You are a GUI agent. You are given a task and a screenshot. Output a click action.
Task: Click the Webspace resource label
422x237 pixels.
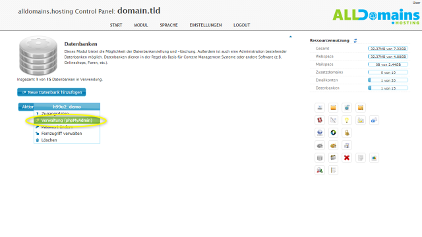(324, 57)
